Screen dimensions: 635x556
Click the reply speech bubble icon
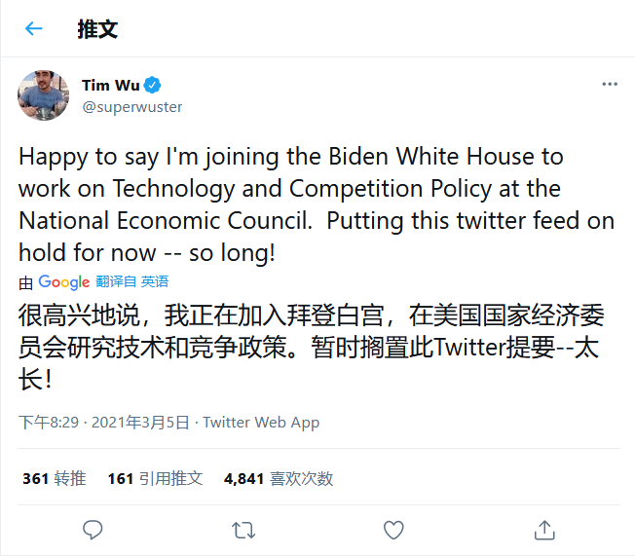pos(93,530)
